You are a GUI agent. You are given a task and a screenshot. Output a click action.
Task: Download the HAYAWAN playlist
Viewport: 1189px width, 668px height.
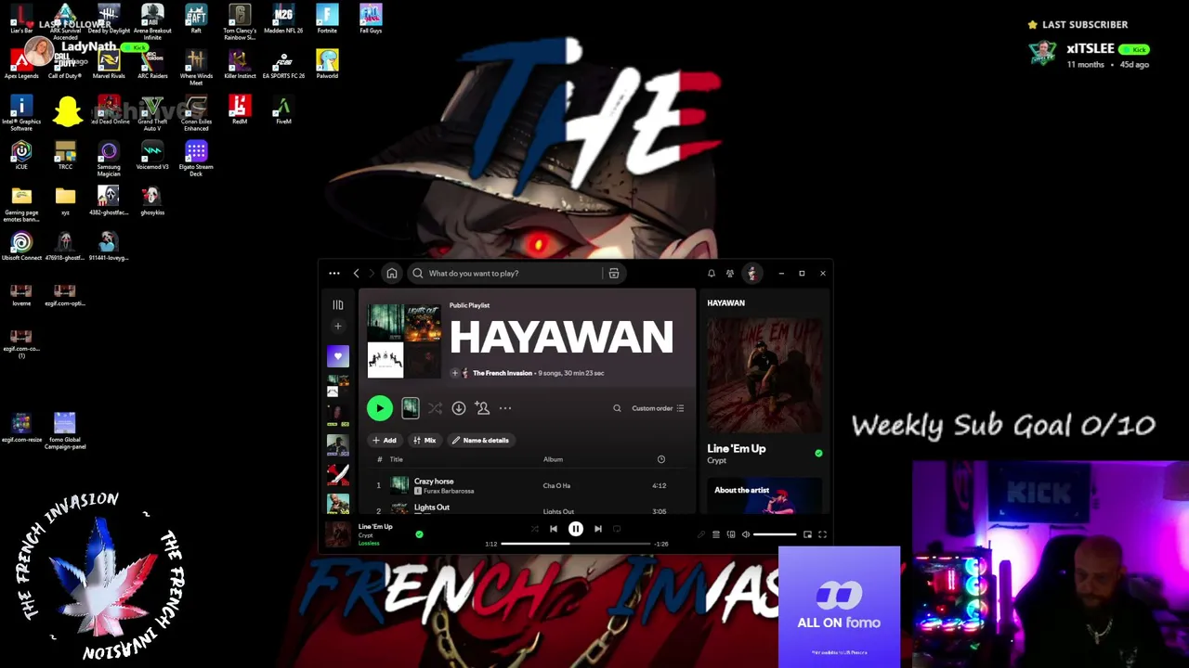pos(459,408)
